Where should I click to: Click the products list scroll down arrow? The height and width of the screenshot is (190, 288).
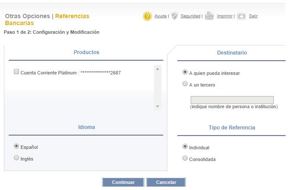click(157, 106)
